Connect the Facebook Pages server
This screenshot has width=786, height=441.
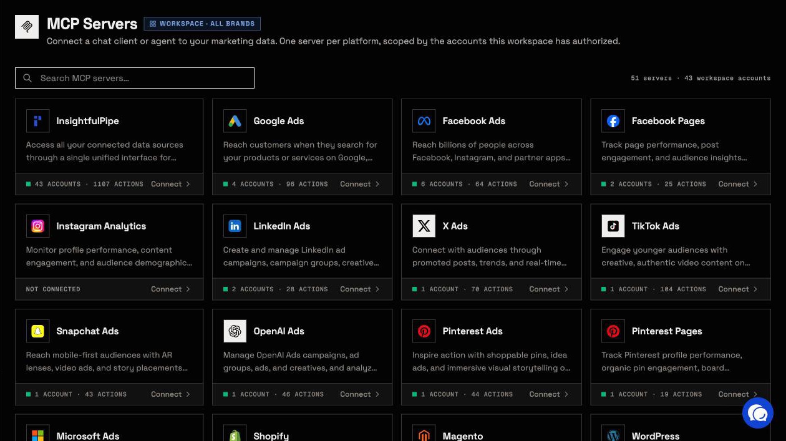738,184
